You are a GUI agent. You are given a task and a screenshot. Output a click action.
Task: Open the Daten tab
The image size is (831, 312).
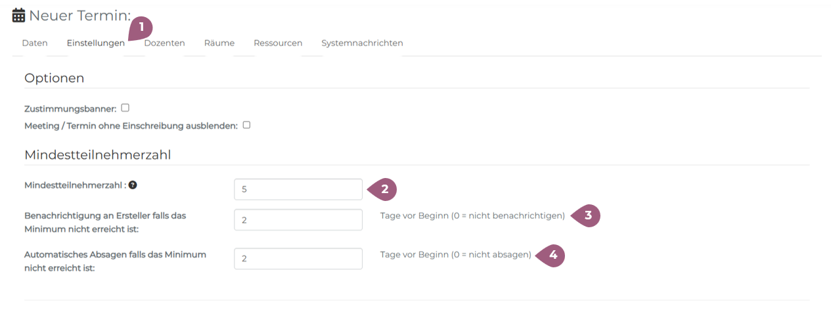point(35,43)
